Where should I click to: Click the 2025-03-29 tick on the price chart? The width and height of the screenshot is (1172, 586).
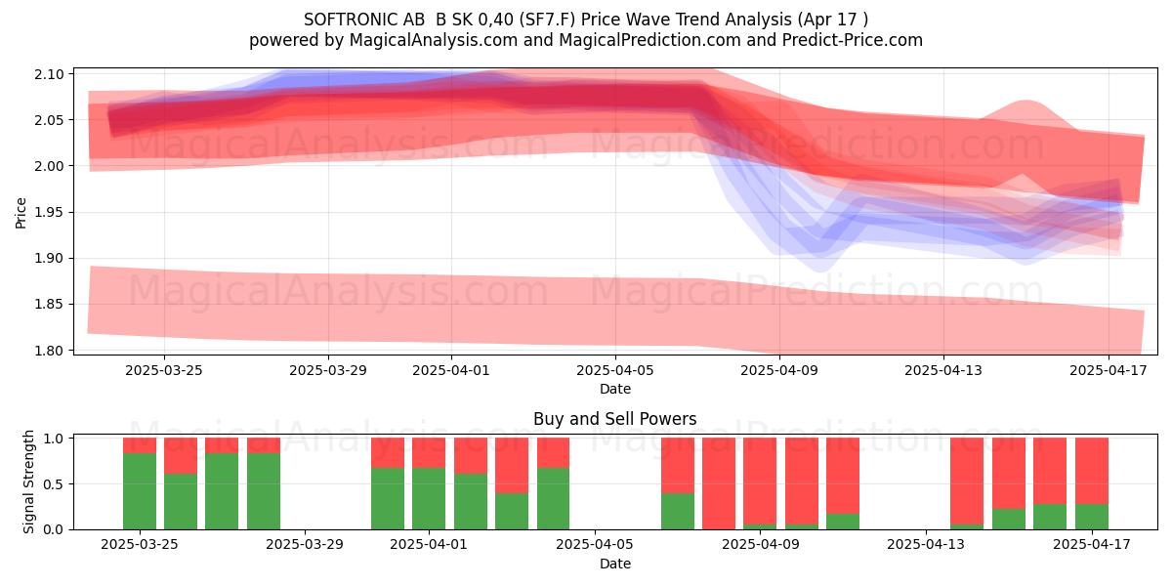tap(328, 370)
